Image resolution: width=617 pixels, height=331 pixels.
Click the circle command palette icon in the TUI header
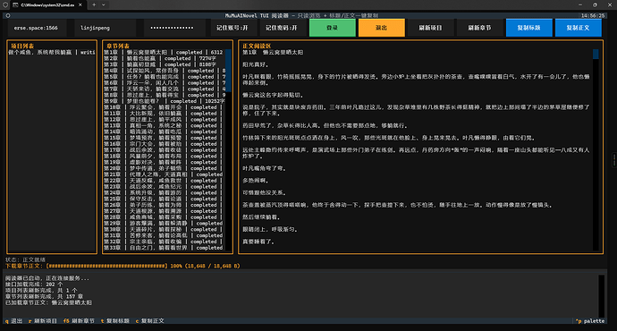pos(8,16)
